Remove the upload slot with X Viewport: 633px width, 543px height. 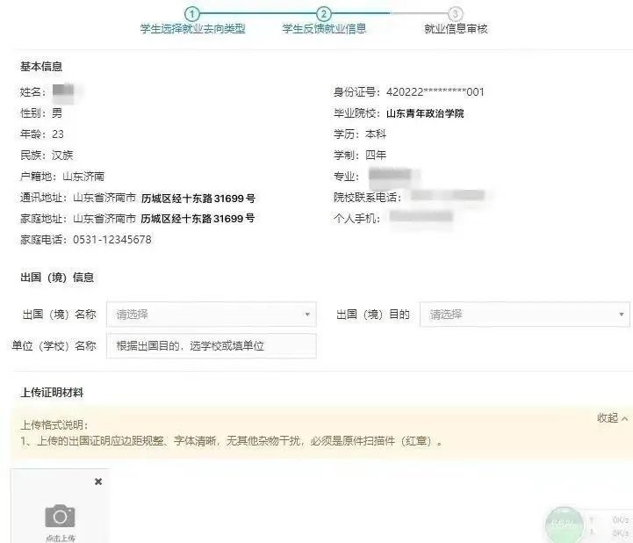[x=98, y=481]
